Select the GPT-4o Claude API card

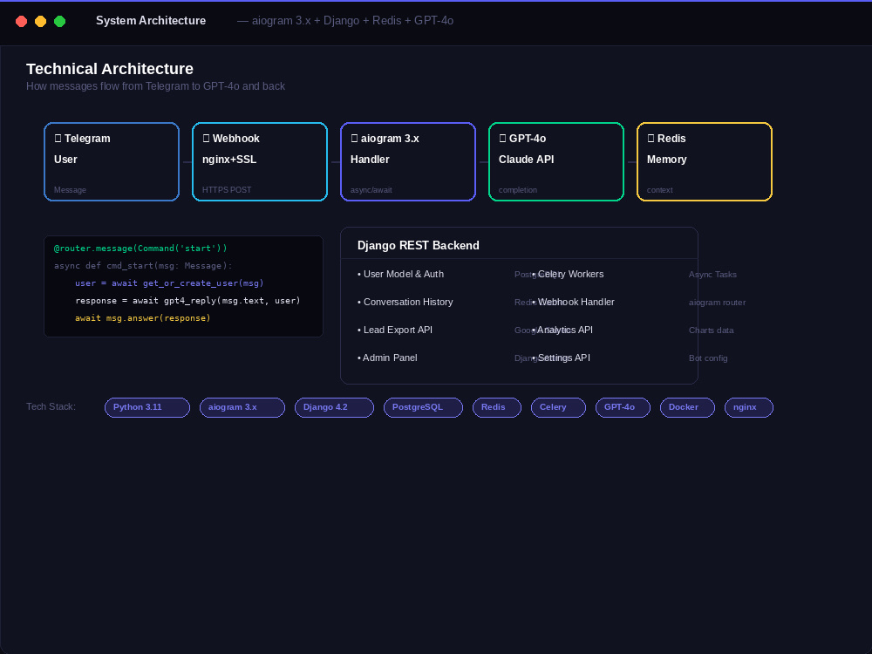[x=556, y=162]
